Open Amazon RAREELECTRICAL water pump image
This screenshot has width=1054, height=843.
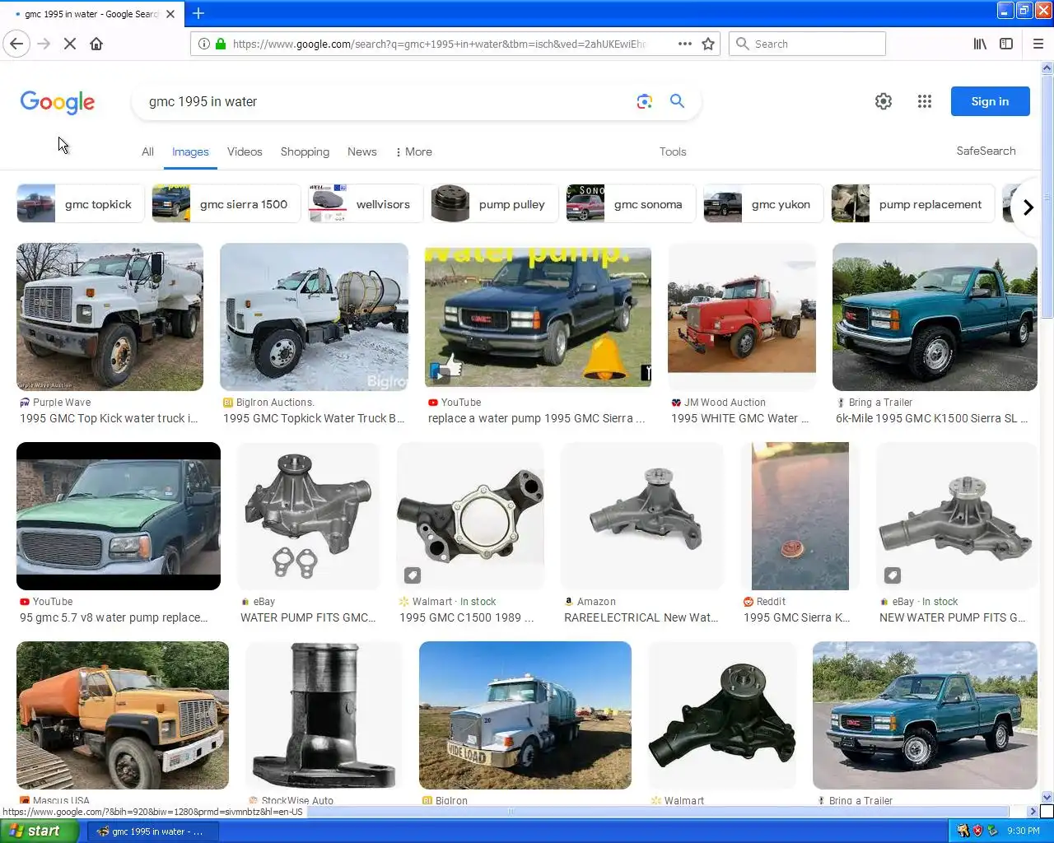point(642,516)
